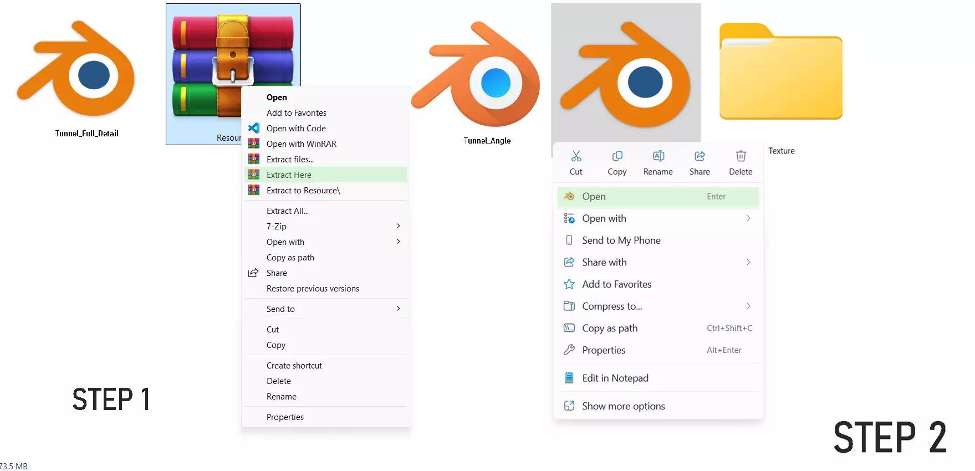
Task: Expand the 7-Zip submenu arrow
Action: [x=399, y=226]
